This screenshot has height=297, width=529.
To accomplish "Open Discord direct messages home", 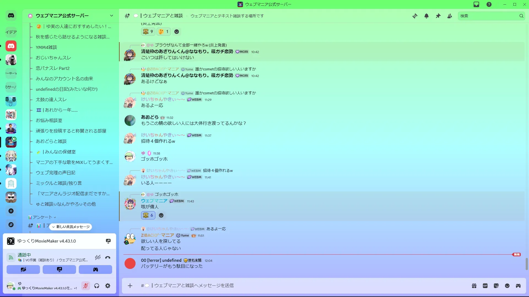I will 11,16.
